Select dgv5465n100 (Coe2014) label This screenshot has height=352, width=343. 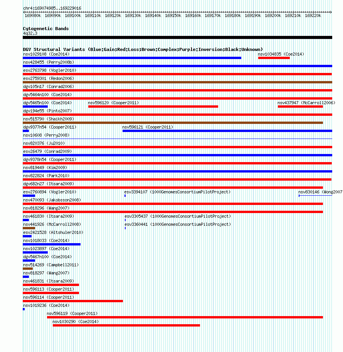(47, 103)
